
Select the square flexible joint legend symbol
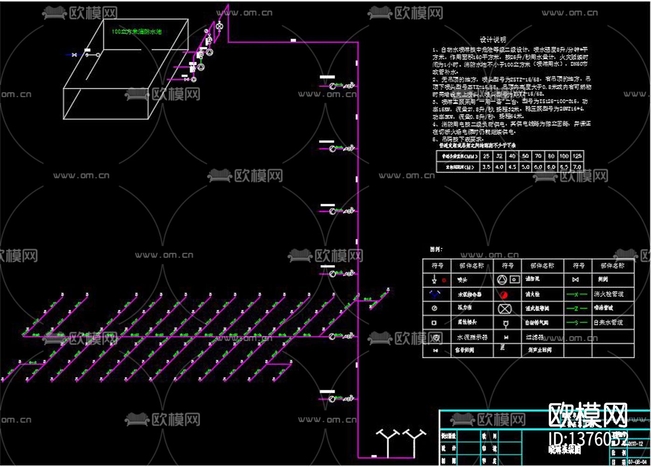(435, 323)
